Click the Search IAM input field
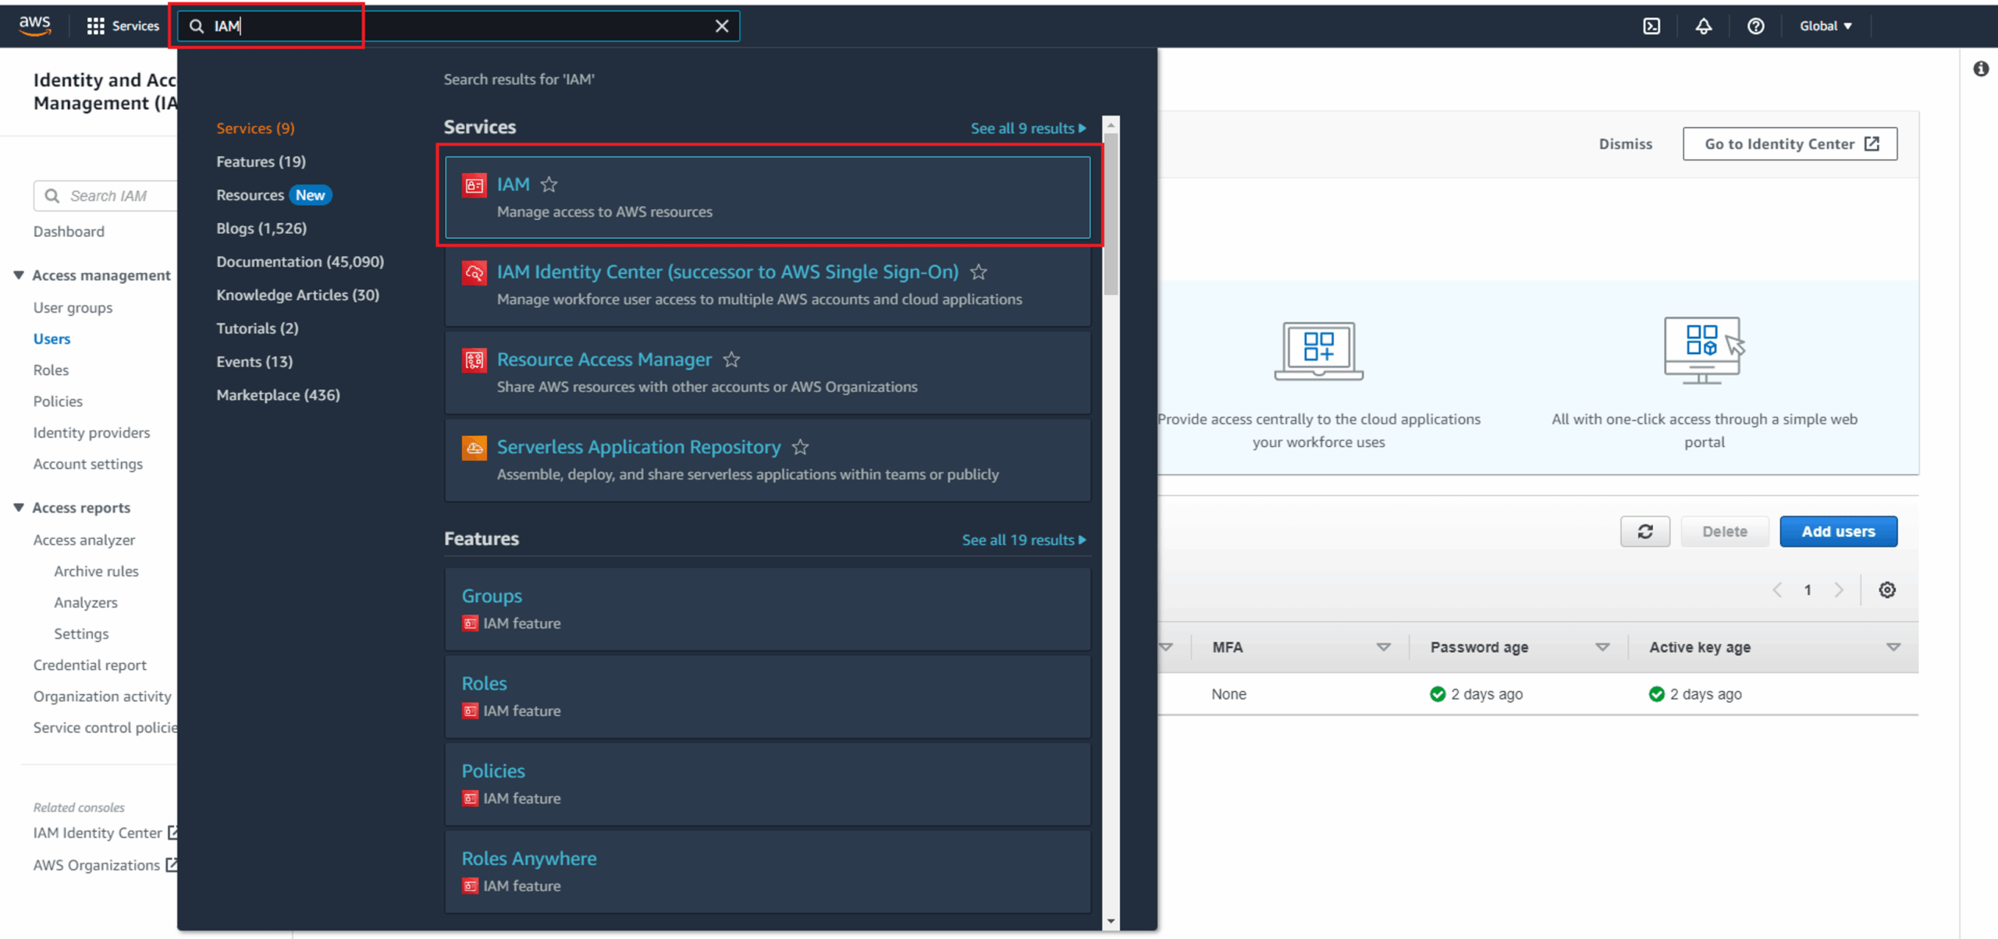This screenshot has height=939, width=1998. (x=117, y=196)
